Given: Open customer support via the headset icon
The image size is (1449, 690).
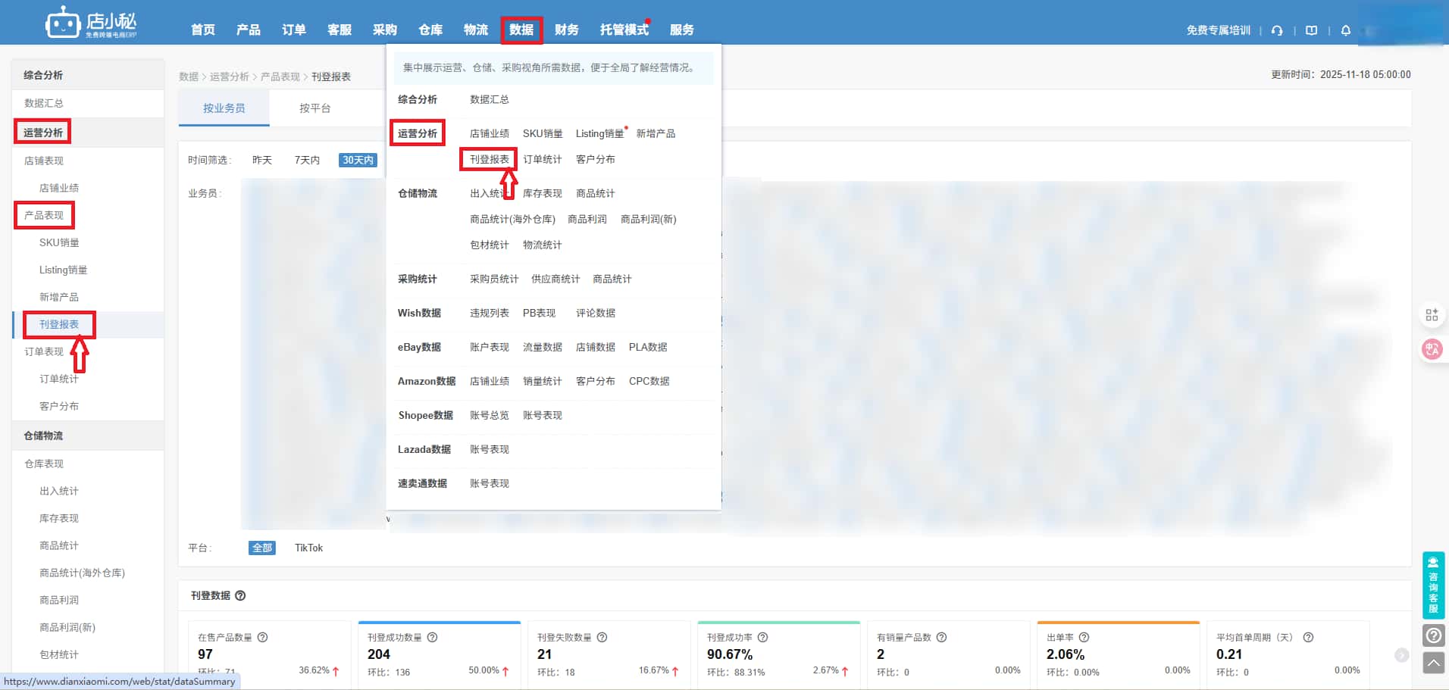Looking at the screenshot, I should [x=1276, y=30].
